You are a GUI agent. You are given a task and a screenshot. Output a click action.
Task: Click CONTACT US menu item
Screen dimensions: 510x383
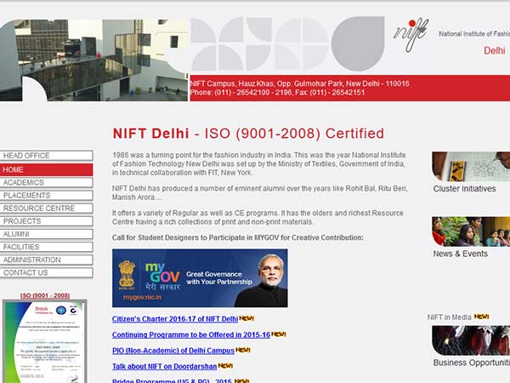tap(47, 273)
